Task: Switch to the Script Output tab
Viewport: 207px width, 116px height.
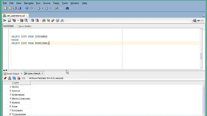Action: point(13,74)
